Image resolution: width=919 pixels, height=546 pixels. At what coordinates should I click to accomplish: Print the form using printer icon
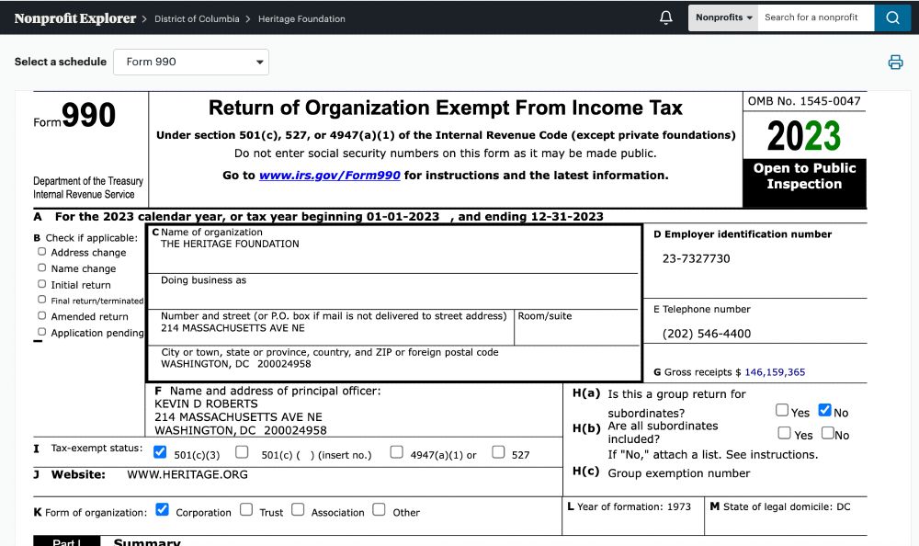point(895,63)
